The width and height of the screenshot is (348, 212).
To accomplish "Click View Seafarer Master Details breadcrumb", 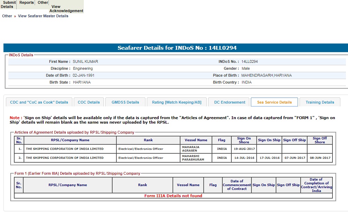I will point(43,16).
